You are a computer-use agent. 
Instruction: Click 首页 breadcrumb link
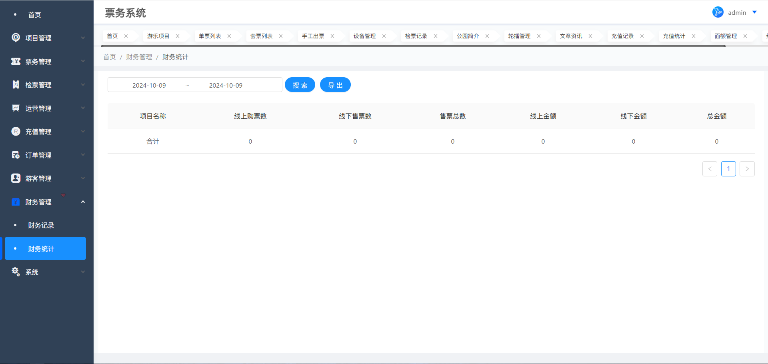(x=110, y=57)
